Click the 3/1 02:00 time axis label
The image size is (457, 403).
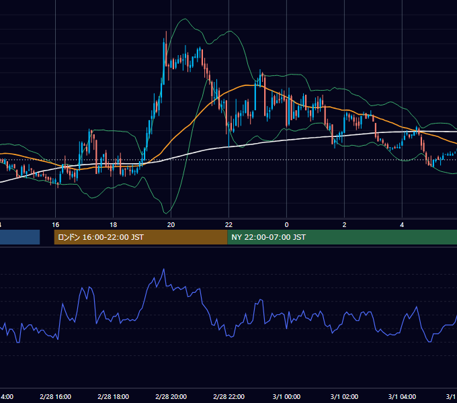point(344,396)
